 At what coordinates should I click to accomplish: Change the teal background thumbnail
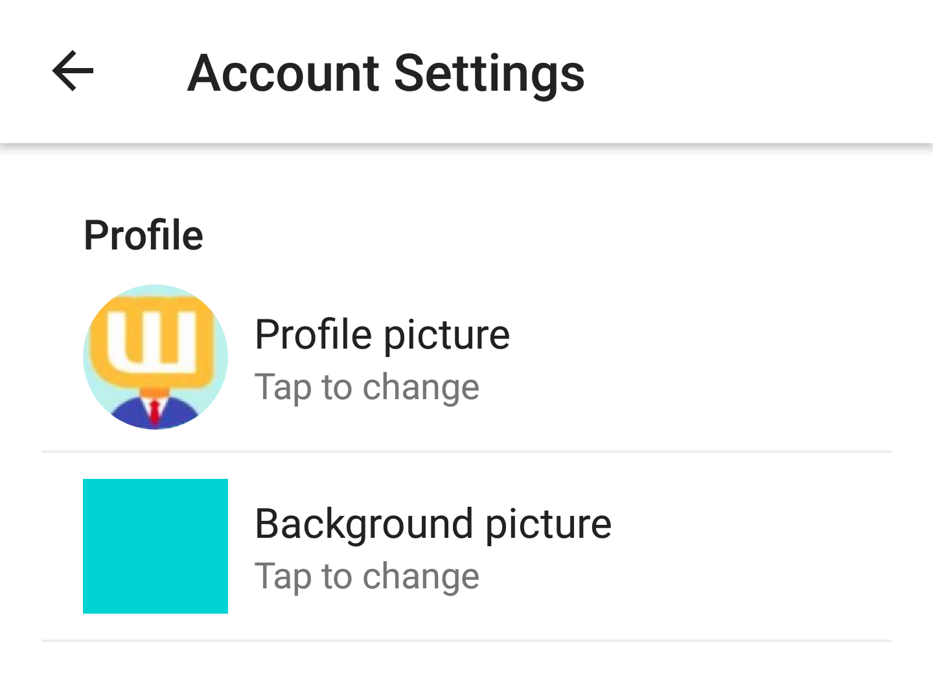click(x=155, y=546)
